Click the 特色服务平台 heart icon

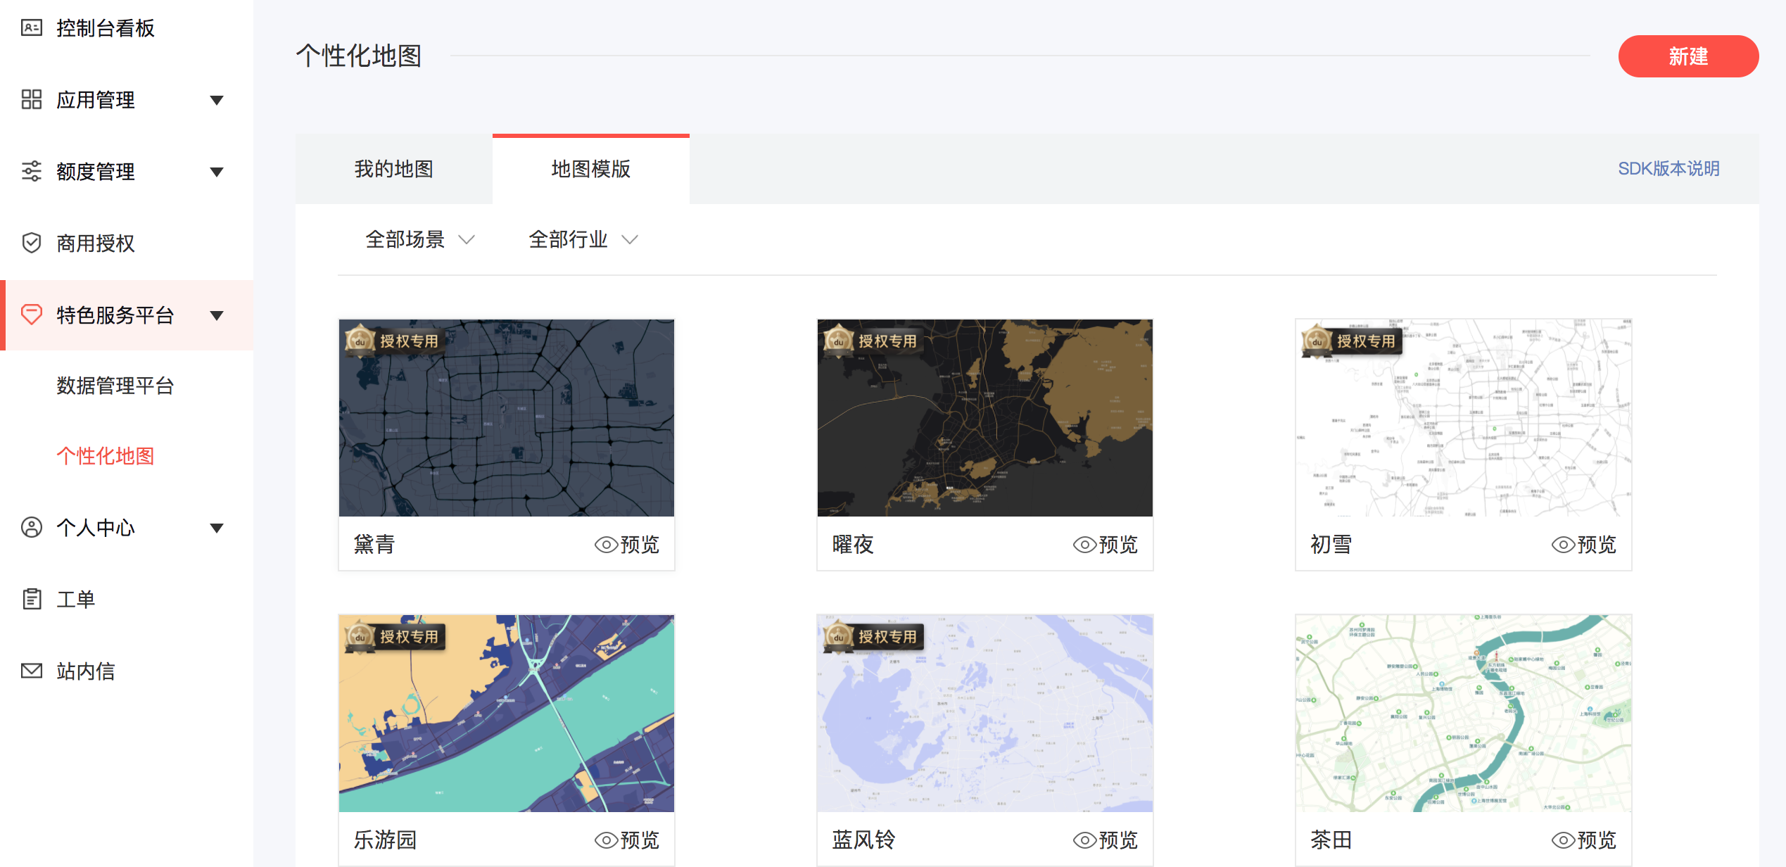(32, 315)
